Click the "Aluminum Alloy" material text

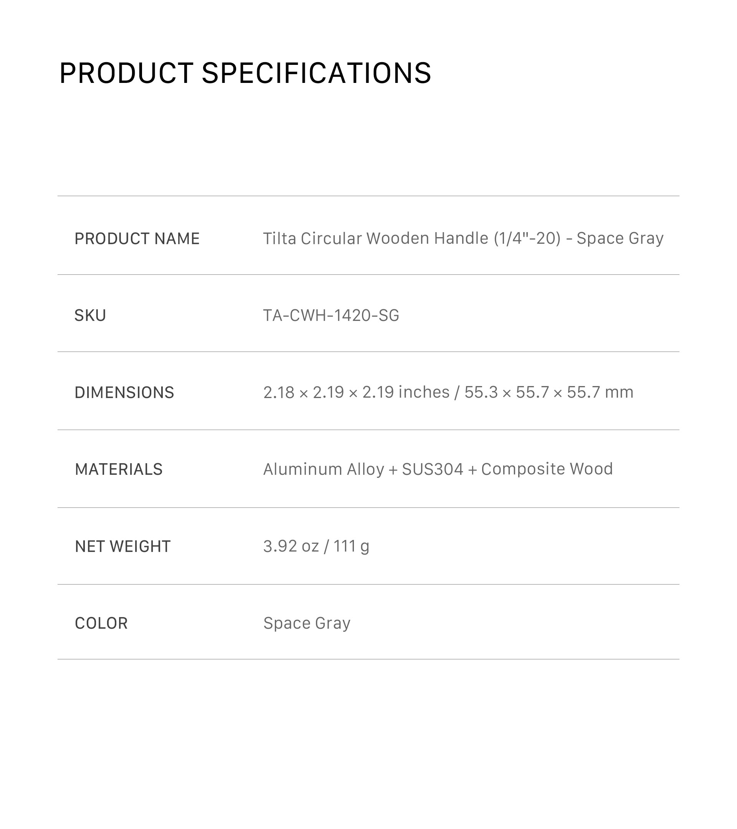pyautogui.click(x=323, y=469)
